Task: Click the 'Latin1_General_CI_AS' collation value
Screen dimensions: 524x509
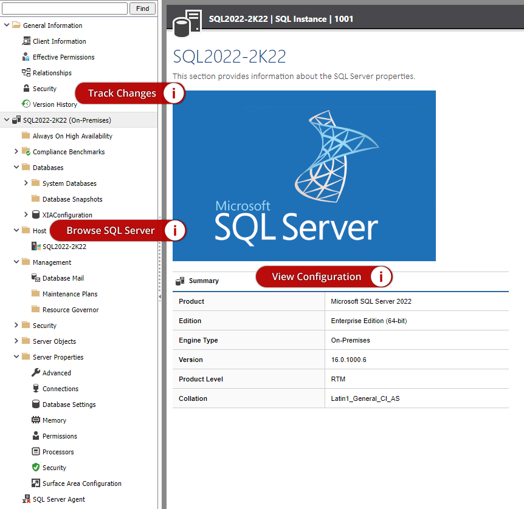Action: 365,398
